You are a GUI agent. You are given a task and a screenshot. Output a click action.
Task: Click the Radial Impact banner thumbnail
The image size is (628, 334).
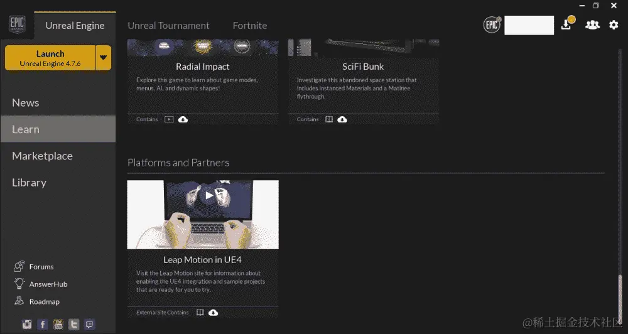coord(203,47)
